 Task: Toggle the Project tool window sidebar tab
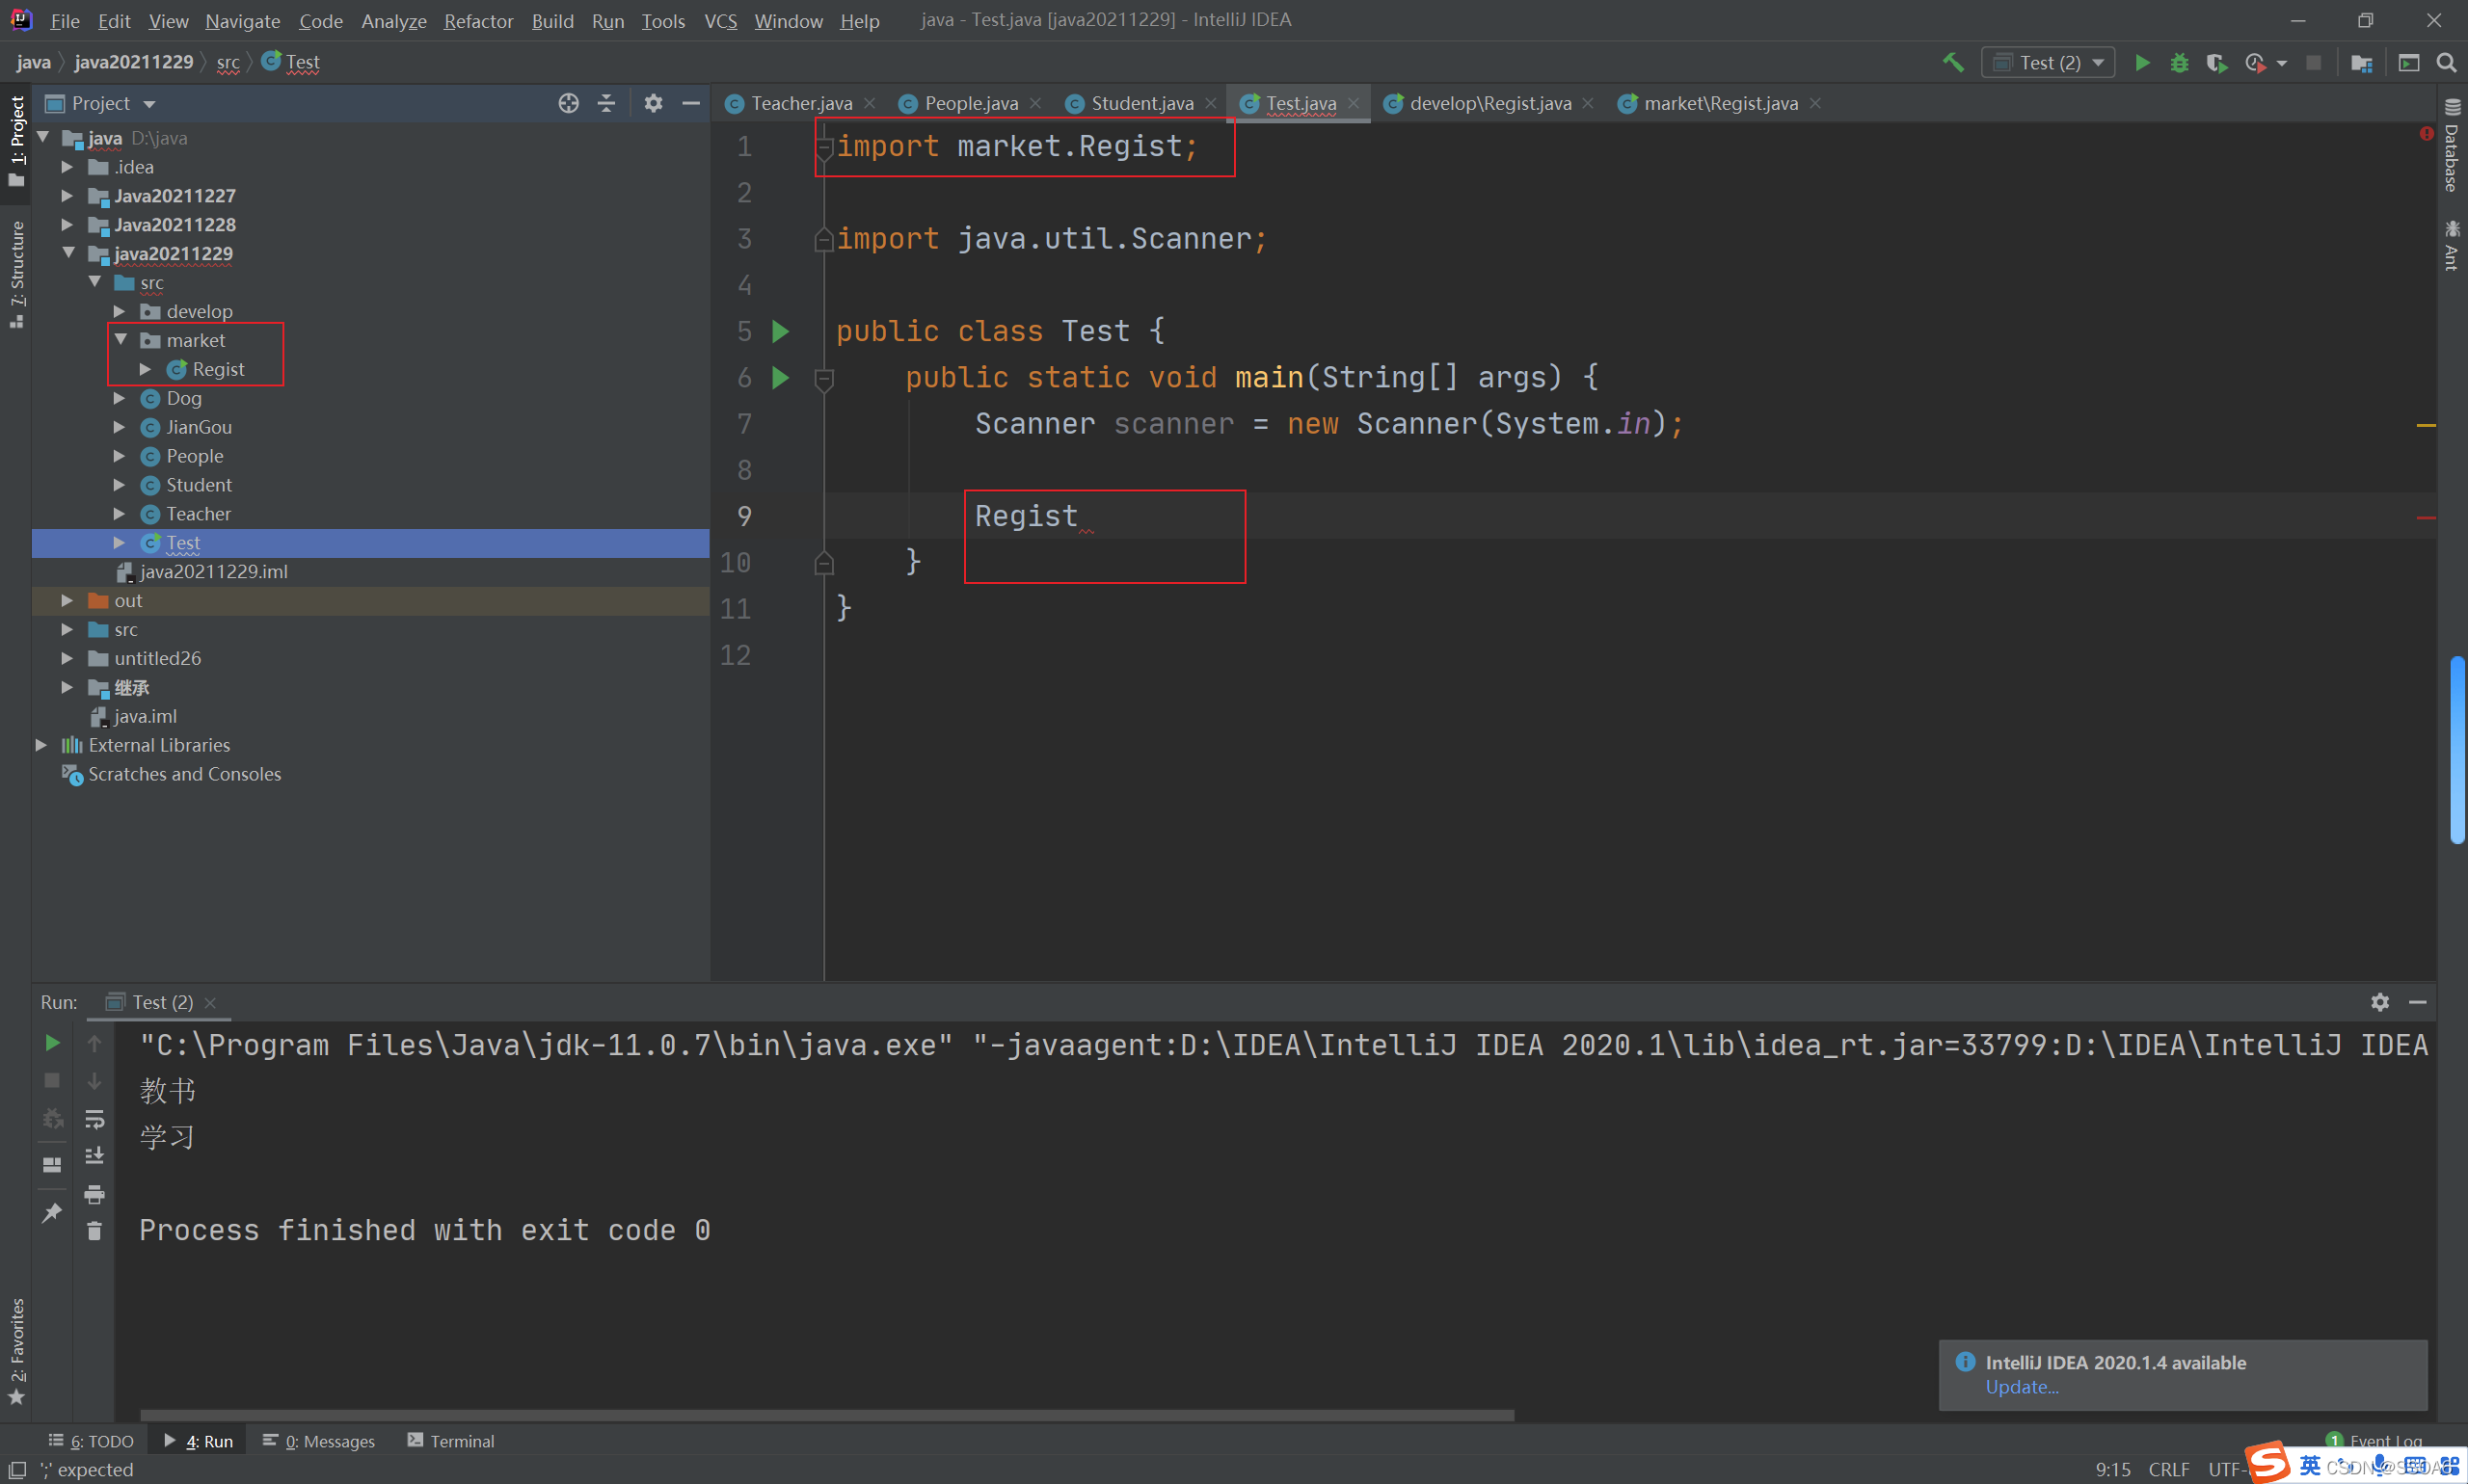point(16,140)
